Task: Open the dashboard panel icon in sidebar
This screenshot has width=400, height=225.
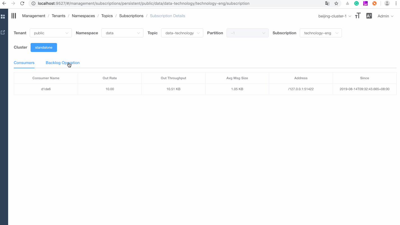Action: 3,17
